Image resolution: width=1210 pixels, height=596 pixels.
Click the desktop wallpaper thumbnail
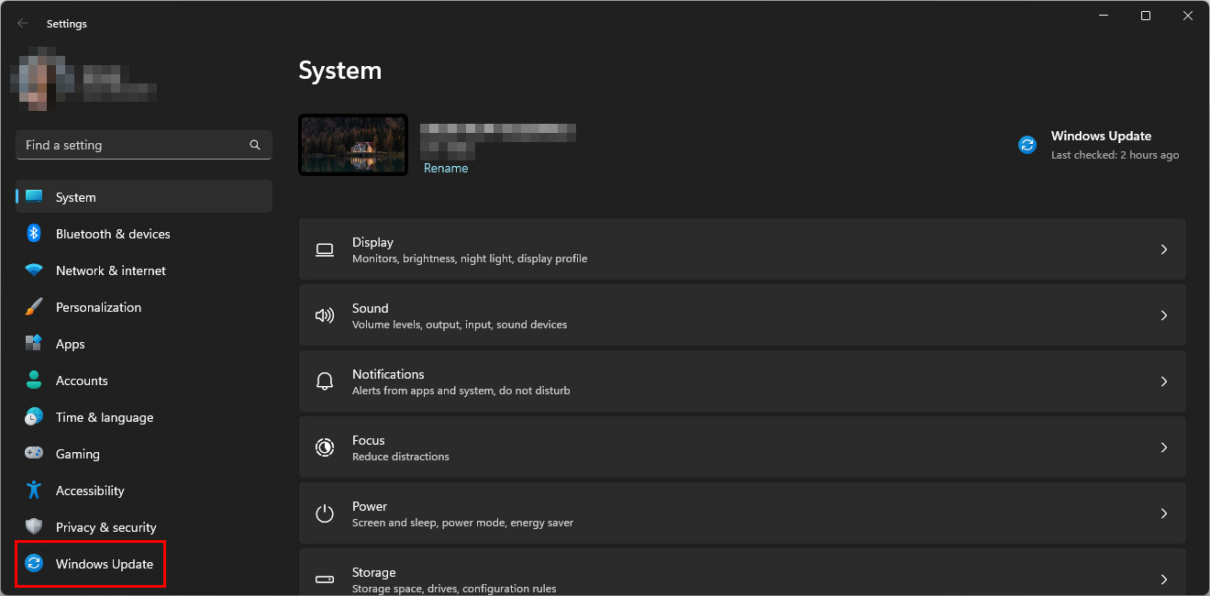[x=353, y=145]
